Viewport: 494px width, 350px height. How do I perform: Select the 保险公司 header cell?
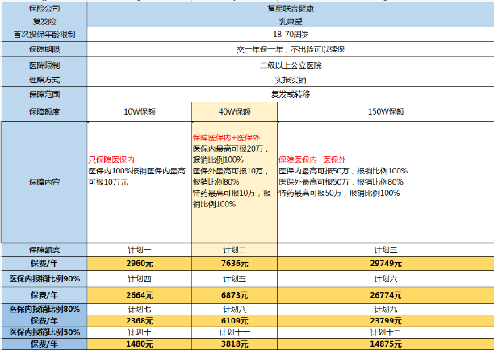click(44, 9)
